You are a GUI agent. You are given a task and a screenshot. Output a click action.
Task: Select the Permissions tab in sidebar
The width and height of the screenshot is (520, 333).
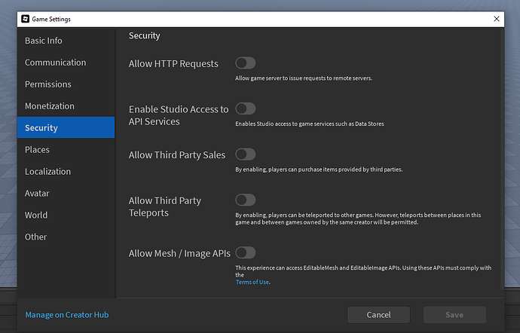point(48,84)
